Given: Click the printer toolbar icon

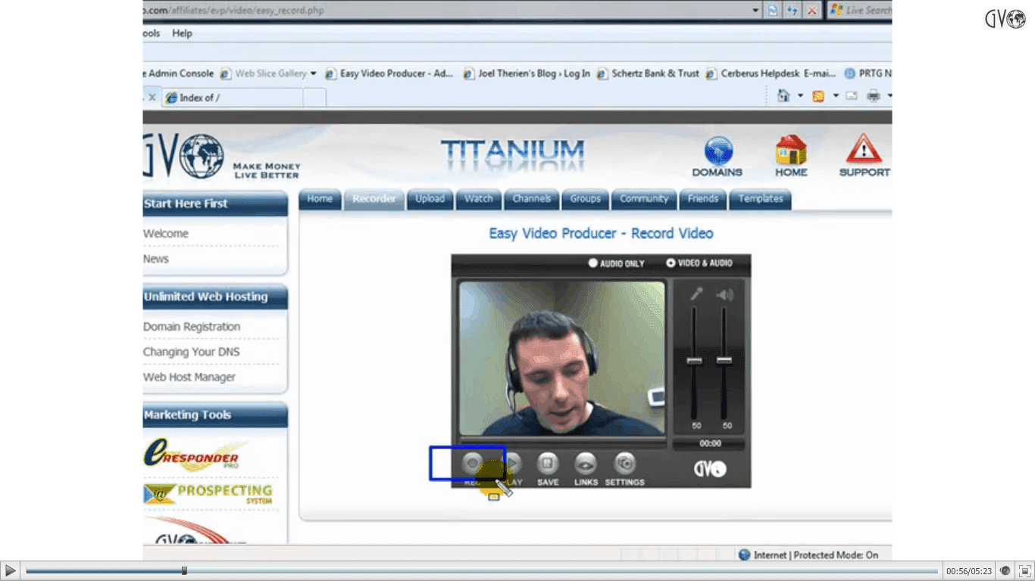Looking at the screenshot, I should (x=874, y=96).
